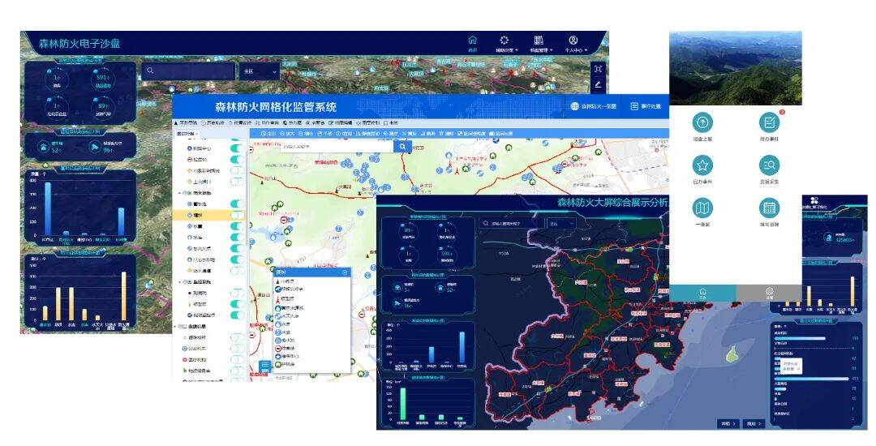This screenshot has width=876, height=446.
Task: Toggle 蓄水池 layer switch
Action: (237, 204)
